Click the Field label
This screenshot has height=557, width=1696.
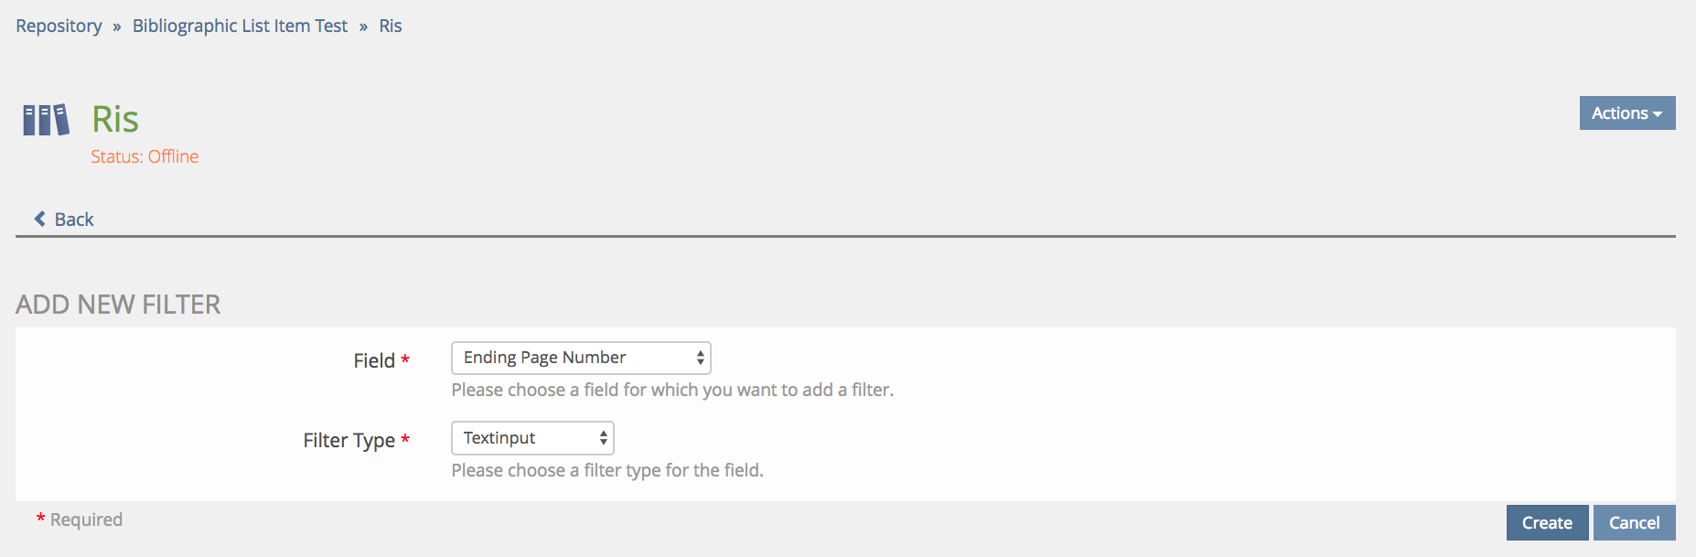pyautogui.click(x=374, y=360)
